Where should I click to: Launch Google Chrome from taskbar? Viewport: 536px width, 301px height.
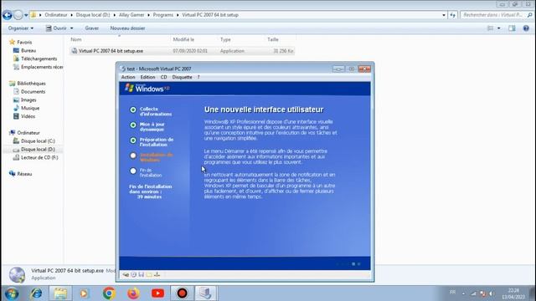click(109, 293)
